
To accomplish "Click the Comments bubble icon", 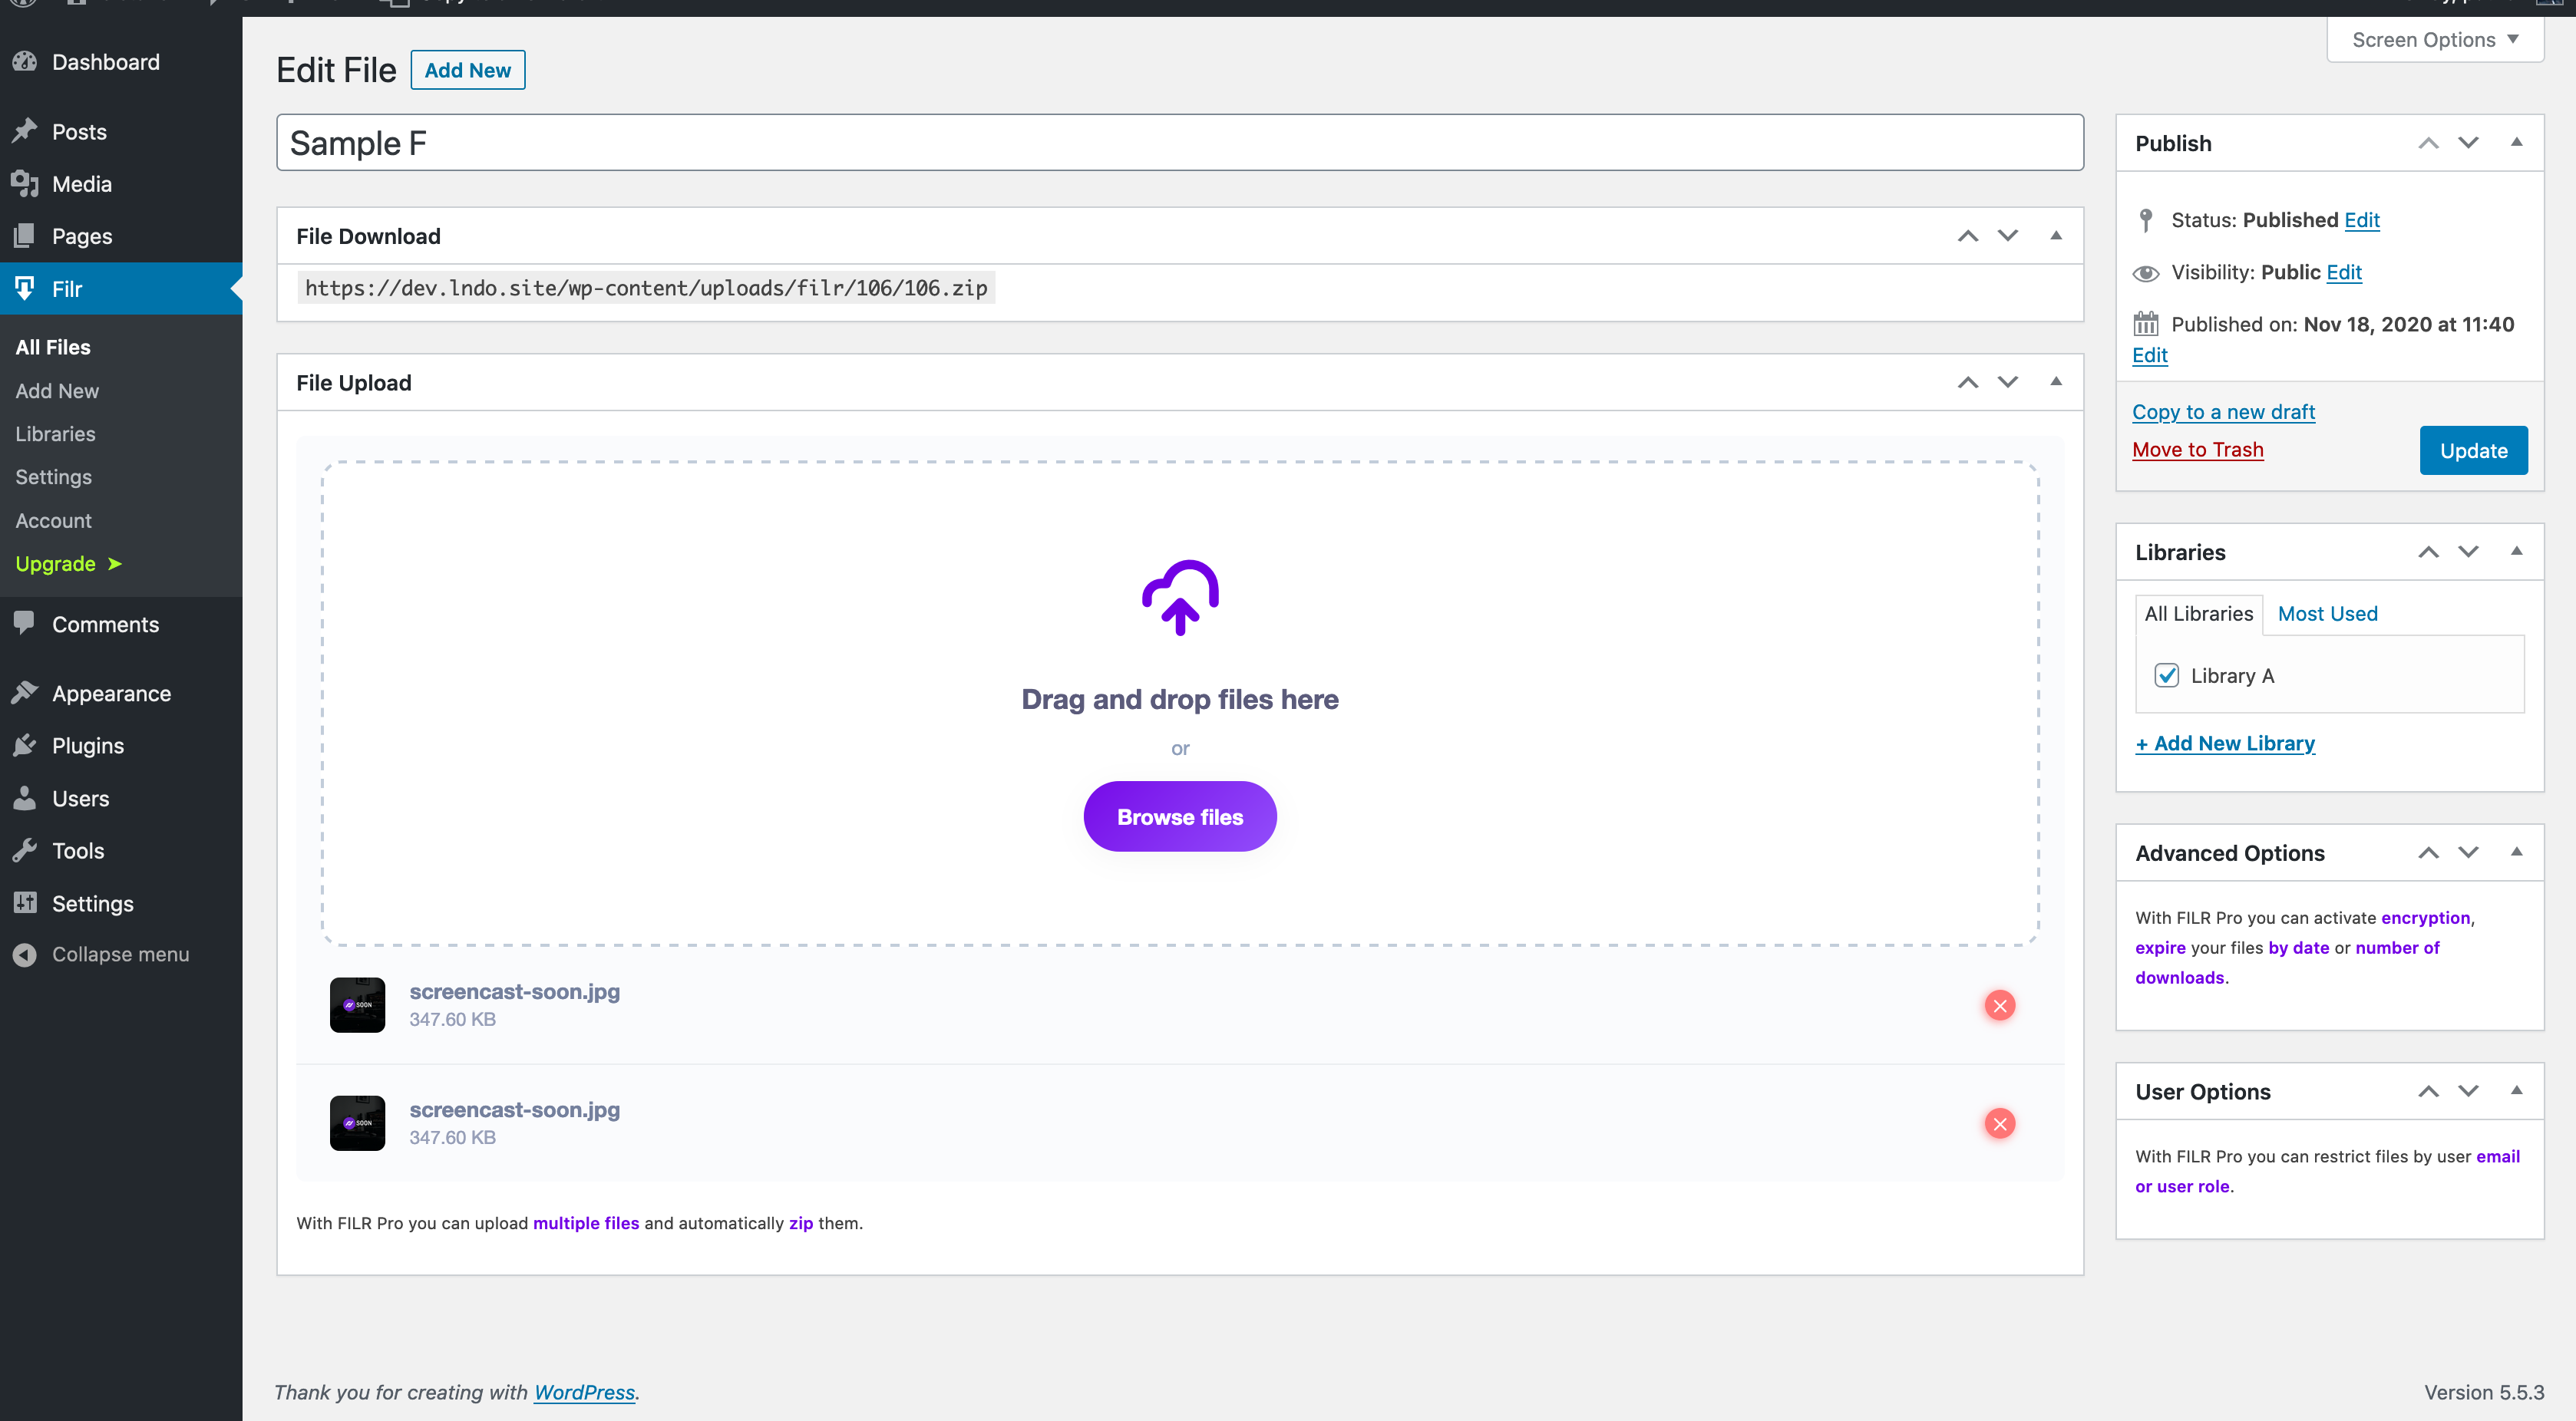I will 25,624.
